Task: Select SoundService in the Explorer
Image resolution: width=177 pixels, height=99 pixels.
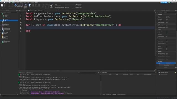Action: [x=6, y=39]
